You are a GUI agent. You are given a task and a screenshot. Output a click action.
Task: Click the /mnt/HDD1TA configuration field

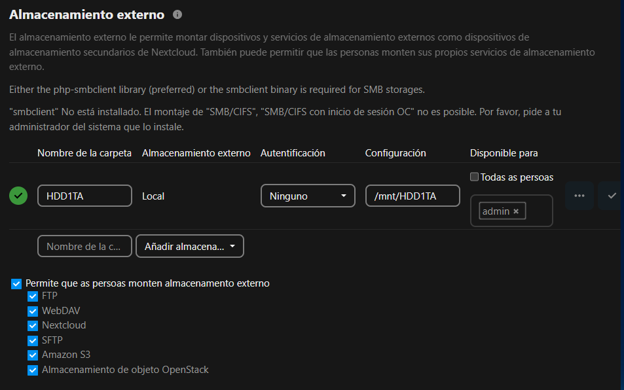point(412,196)
